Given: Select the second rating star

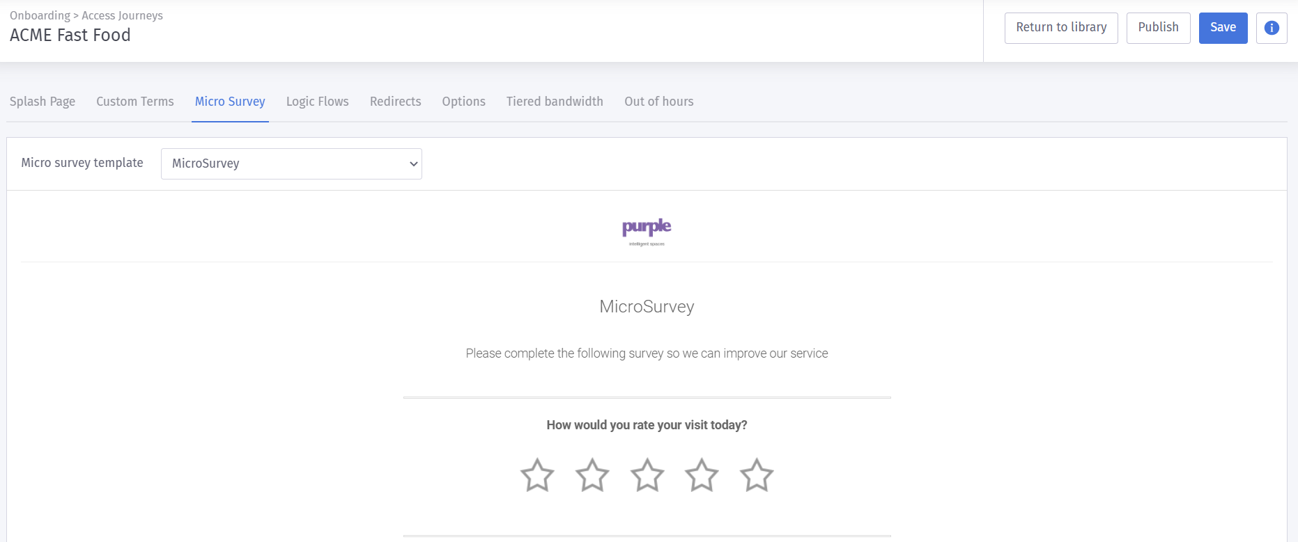Looking at the screenshot, I should coord(592,475).
